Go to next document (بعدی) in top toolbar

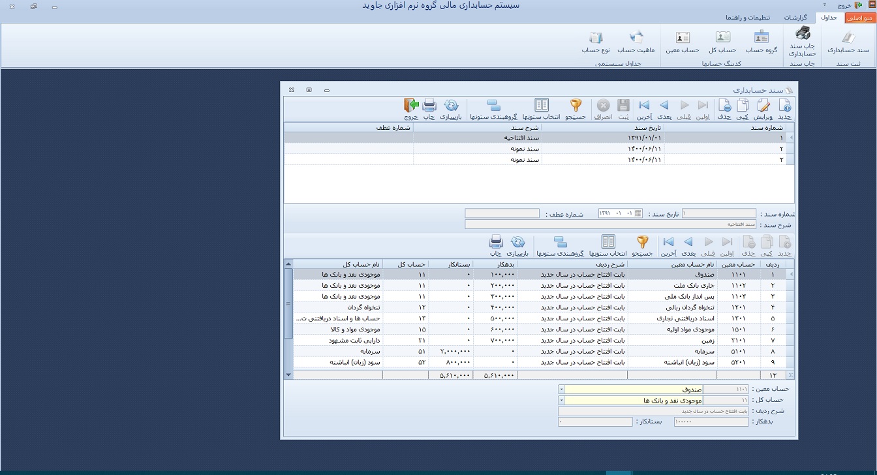point(664,110)
